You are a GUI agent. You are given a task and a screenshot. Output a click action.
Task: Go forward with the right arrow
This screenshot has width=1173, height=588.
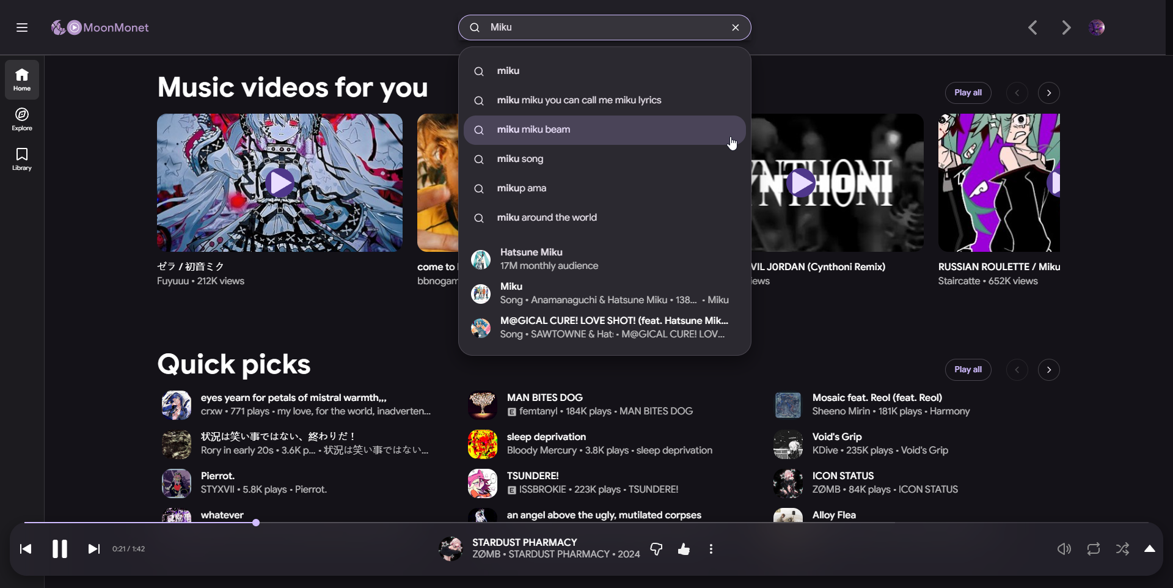(x=1066, y=28)
